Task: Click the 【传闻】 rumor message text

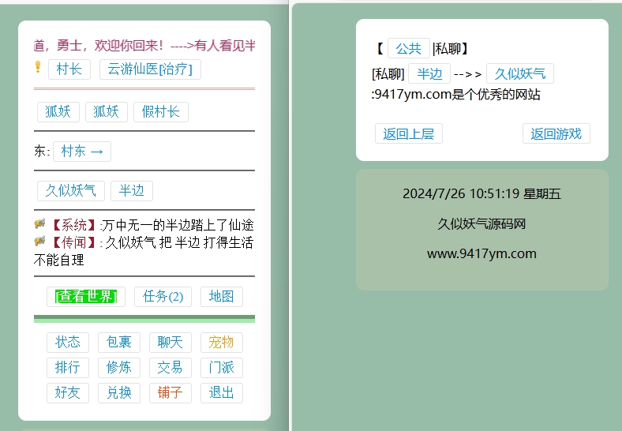Action: point(144,251)
